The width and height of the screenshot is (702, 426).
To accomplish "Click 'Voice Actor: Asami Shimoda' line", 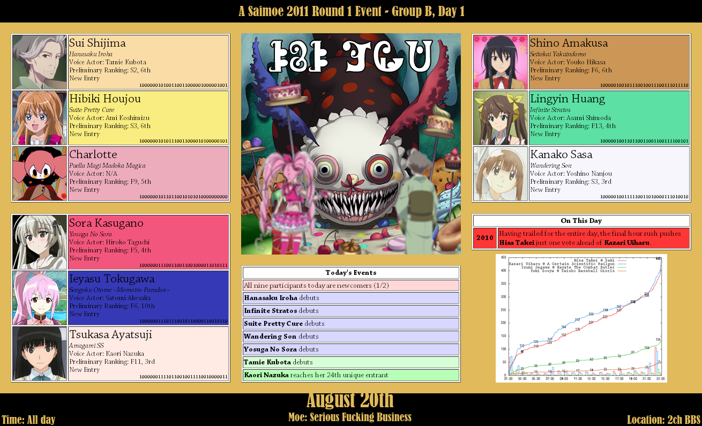I will tap(570, 118).
